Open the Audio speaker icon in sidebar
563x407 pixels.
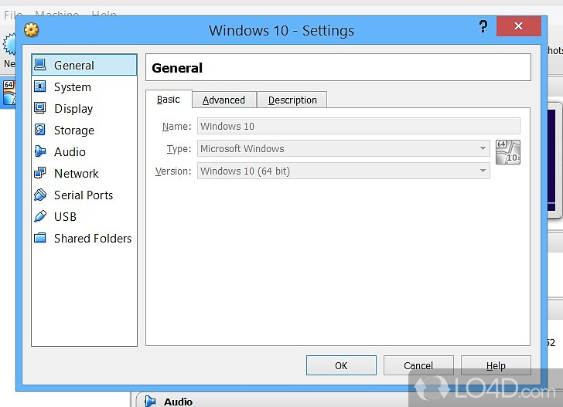[40, 151]
